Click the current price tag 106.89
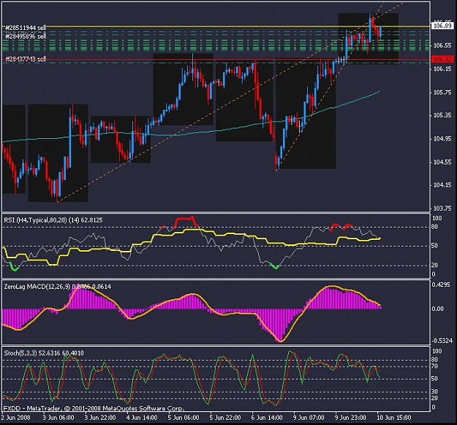The height and width of the screenshot is (425, 457). pos(442,26)
